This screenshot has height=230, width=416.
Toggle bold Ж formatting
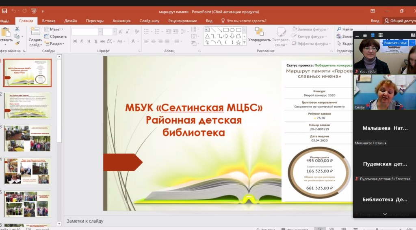[75, 41]
